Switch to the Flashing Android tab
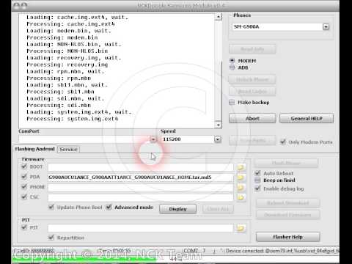Viewport: 352px width, 264px height. pyautogui.click(x=34, y=149)
